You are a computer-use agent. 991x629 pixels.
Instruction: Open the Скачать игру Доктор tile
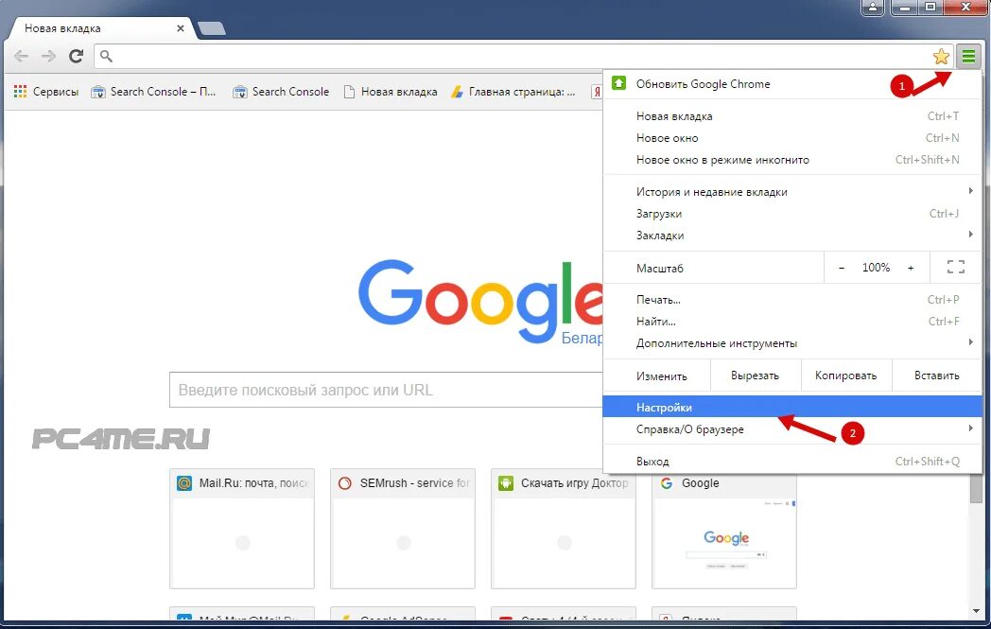tap(564, 529)
